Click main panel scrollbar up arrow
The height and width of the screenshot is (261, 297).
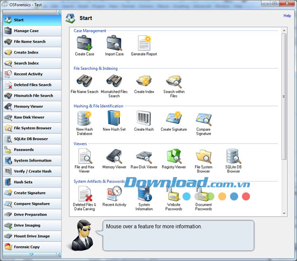pyautogui.click(x=284, y=30)
